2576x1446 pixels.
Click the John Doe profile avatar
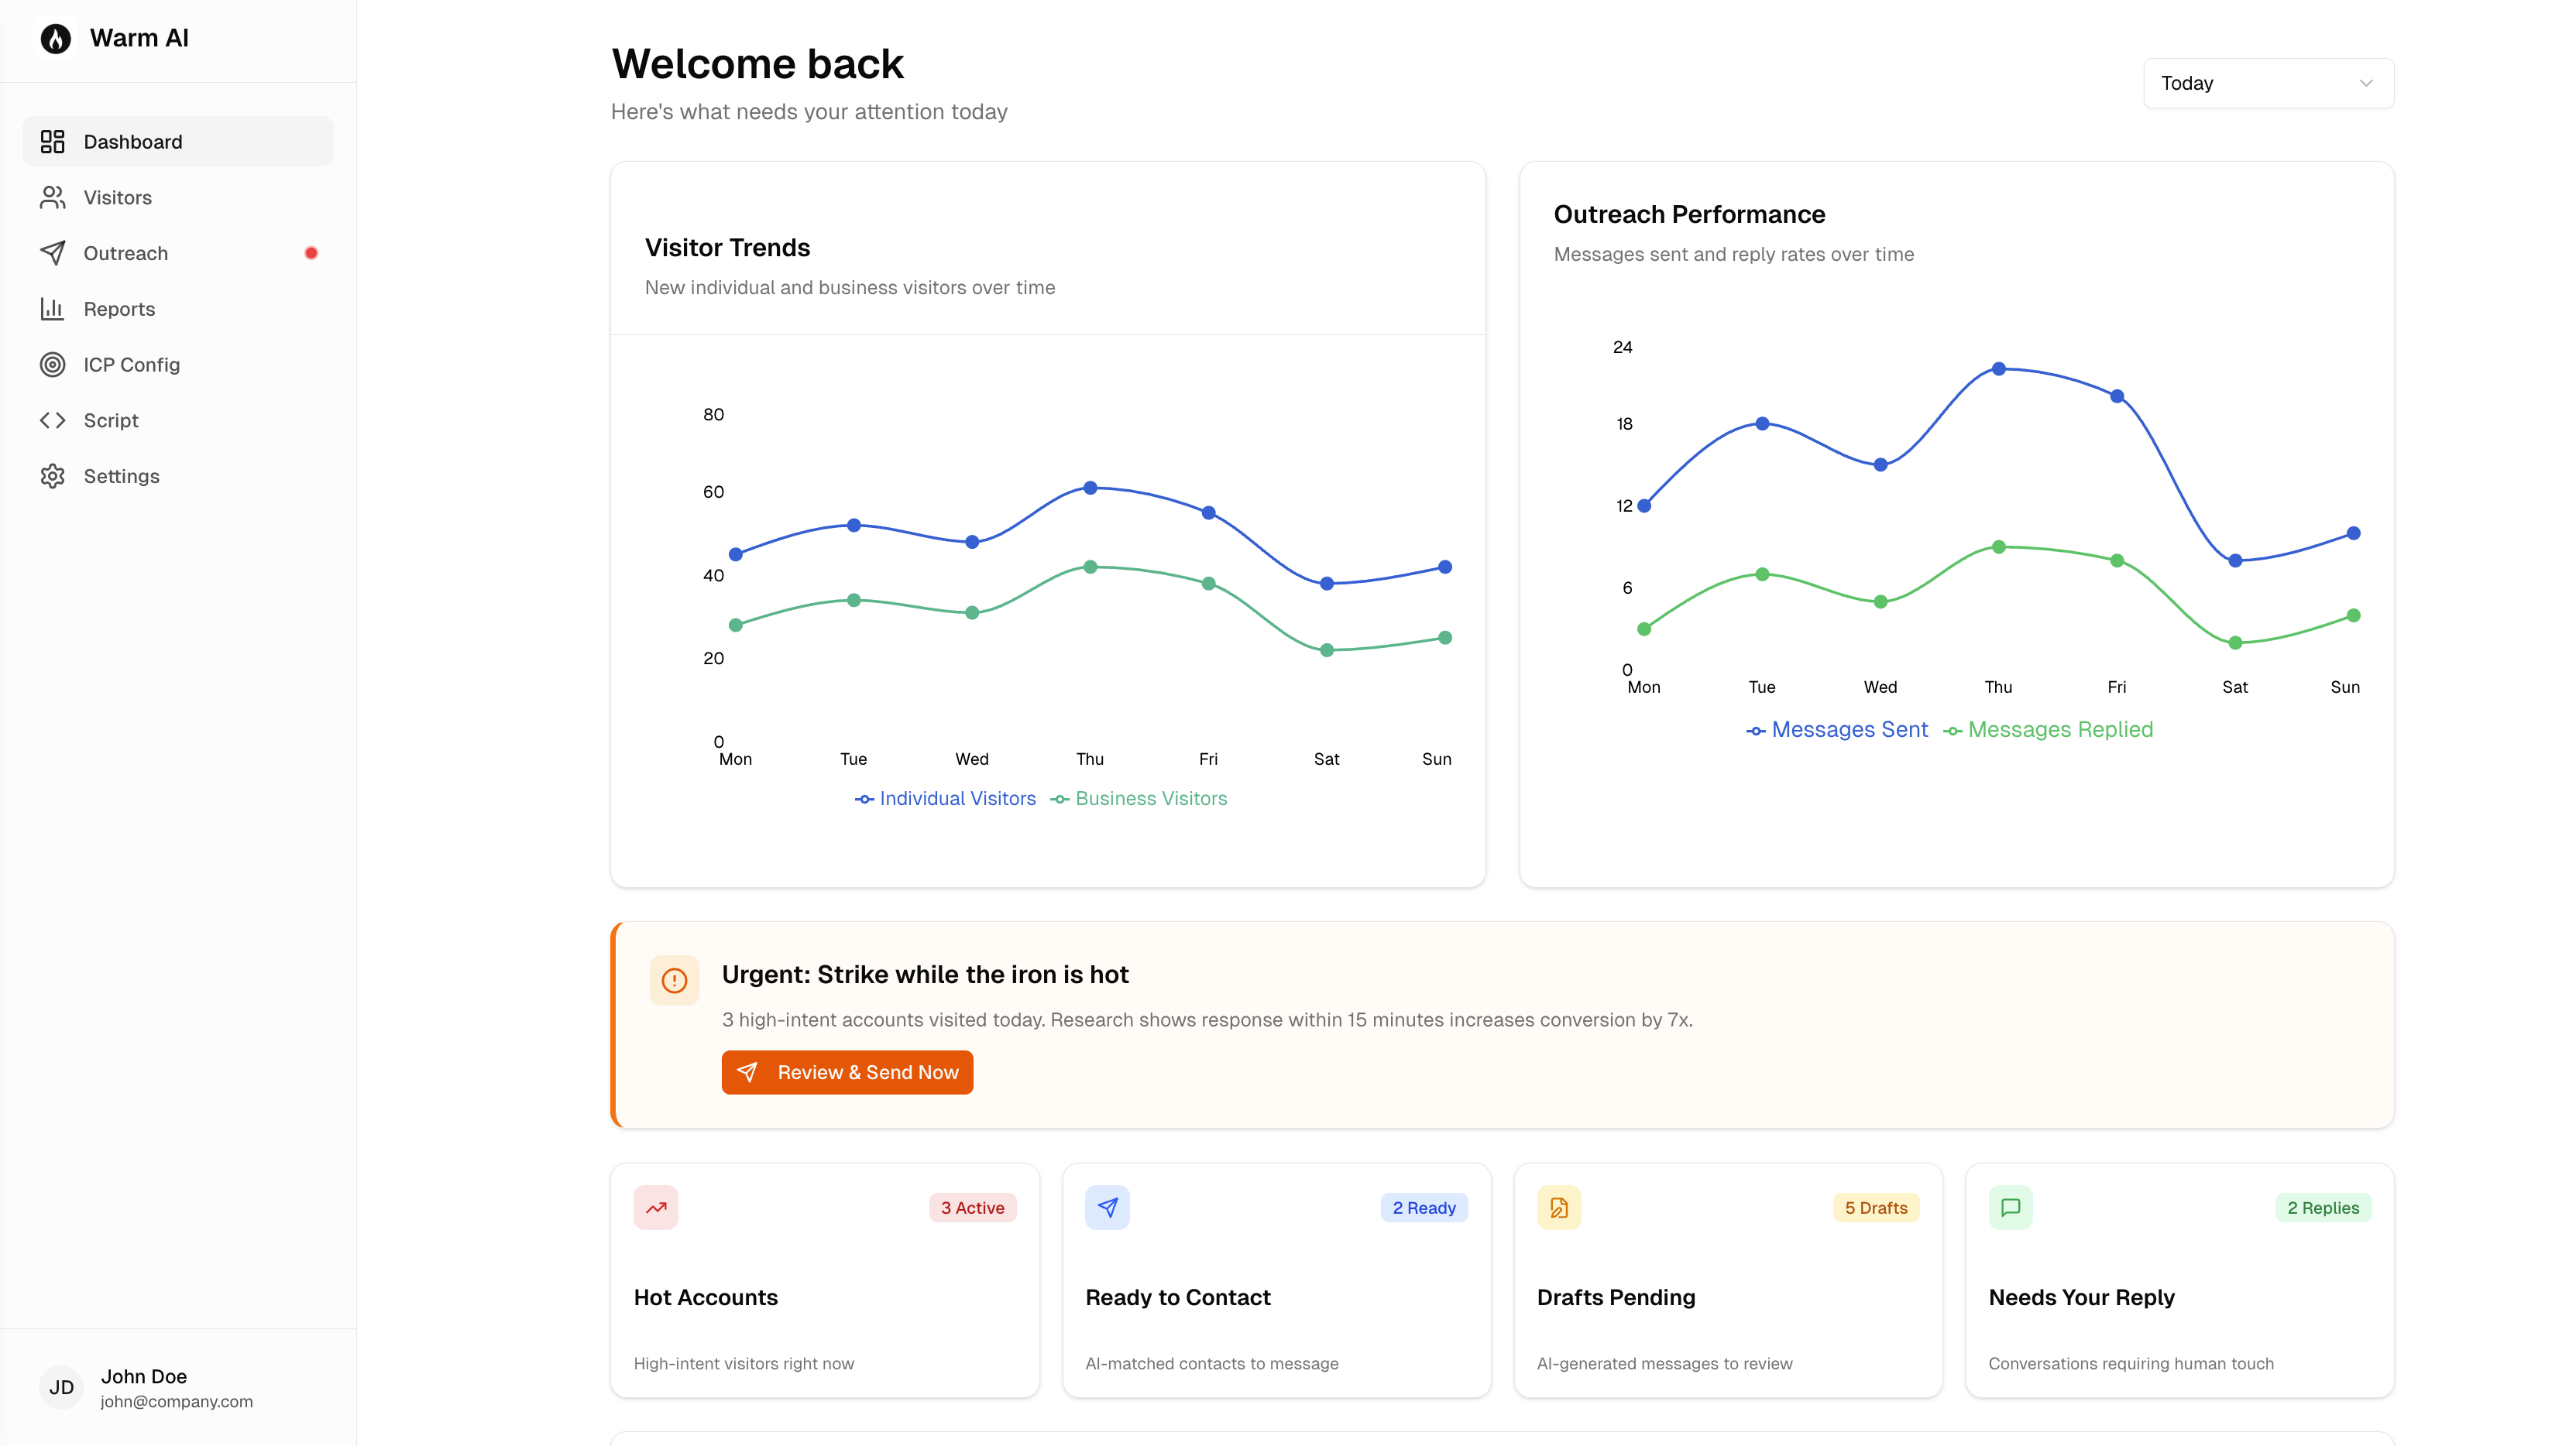(60, 1387)
